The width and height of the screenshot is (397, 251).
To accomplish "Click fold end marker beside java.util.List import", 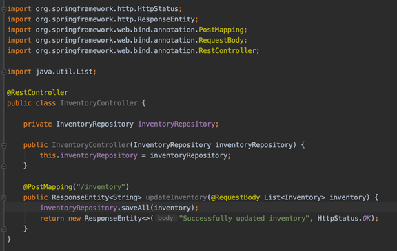I will tap(4, 72).
